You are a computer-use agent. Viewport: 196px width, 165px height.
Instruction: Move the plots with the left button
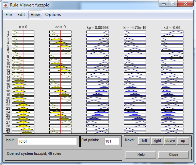point(144,141)
